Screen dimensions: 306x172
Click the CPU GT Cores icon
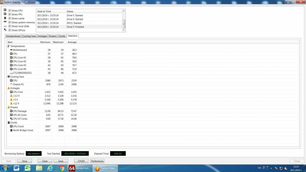pos(11,119)
